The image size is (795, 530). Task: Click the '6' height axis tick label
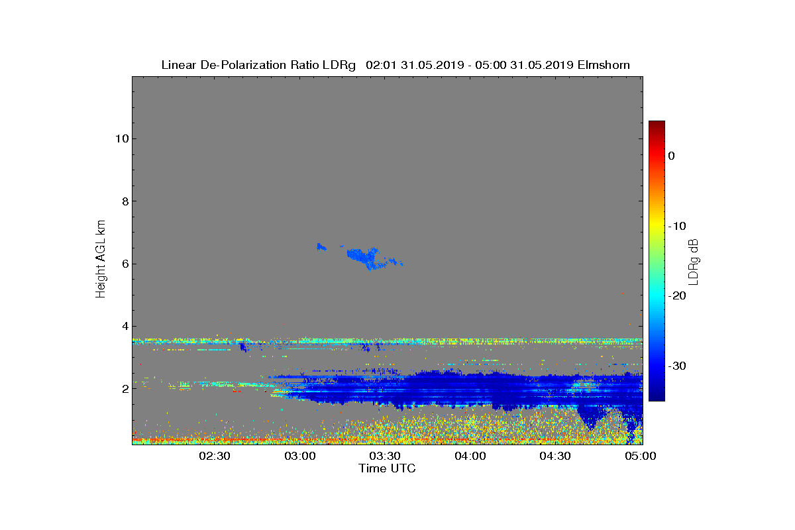125,264
